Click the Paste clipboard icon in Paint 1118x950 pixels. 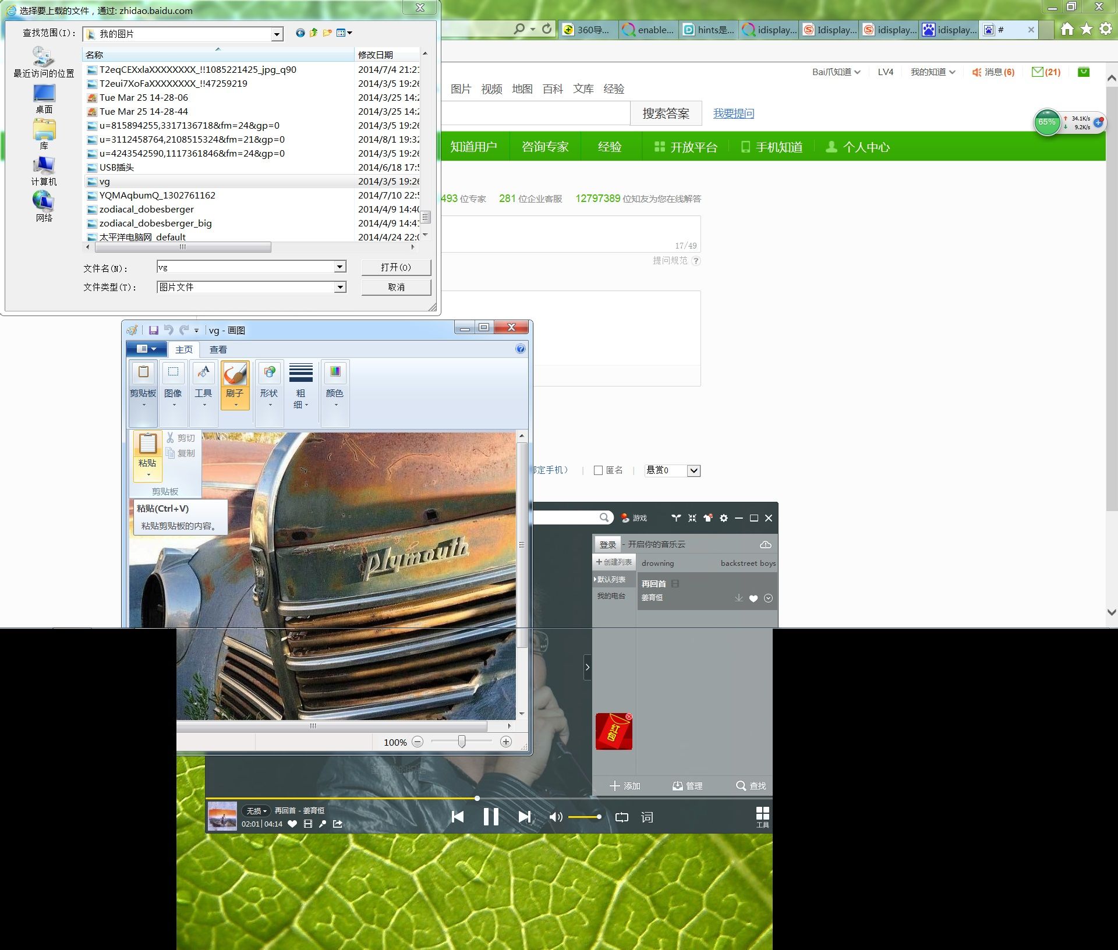[x=147, y=445]
